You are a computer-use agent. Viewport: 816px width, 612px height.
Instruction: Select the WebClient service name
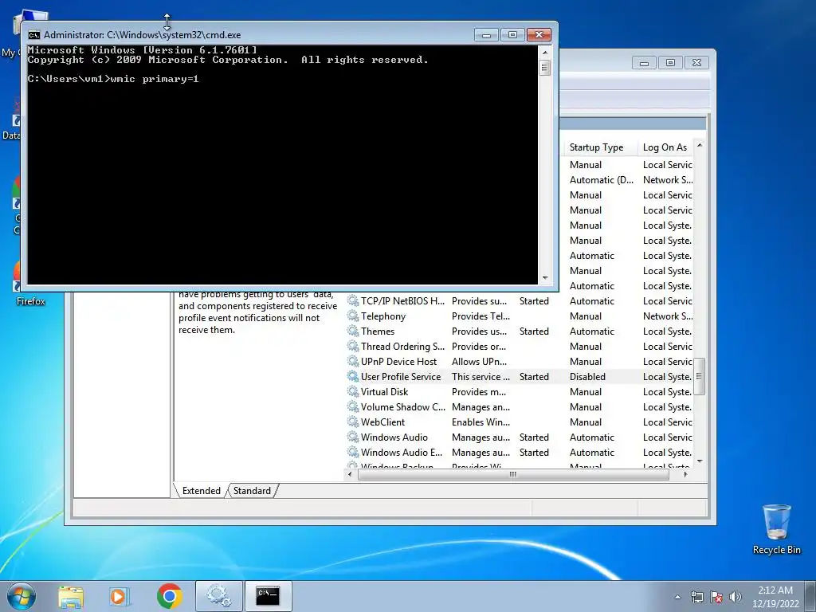[382, 422]
